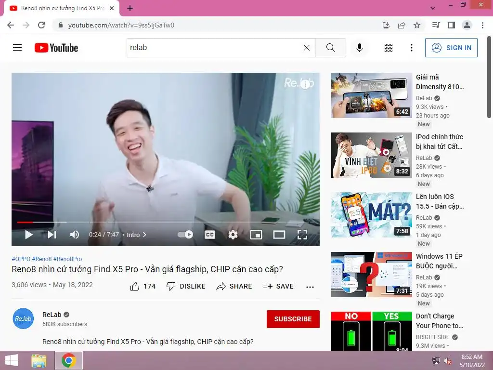The image size is (493, 370).
Task: Click Chrome icon on taskbar
Action: (x=69, y=360)
